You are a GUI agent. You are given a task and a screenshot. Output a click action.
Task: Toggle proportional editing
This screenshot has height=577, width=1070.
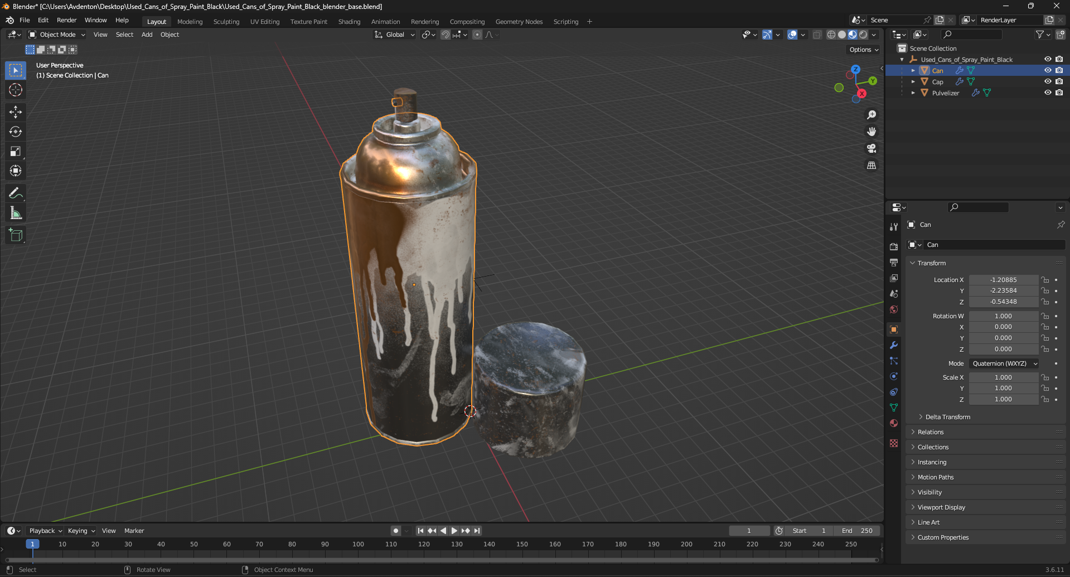coord(477,35)
